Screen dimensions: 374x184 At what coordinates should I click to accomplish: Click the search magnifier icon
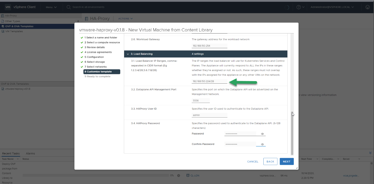click(69, 7)
